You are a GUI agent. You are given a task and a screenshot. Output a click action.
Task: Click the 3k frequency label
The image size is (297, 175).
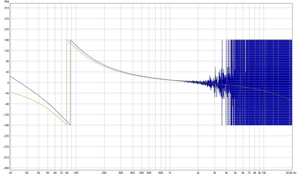(x=215, y=173)
